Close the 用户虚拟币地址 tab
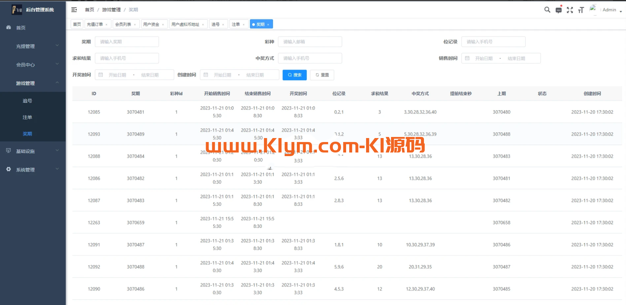Viewport: 626px width, 305px height. (203, 25)
